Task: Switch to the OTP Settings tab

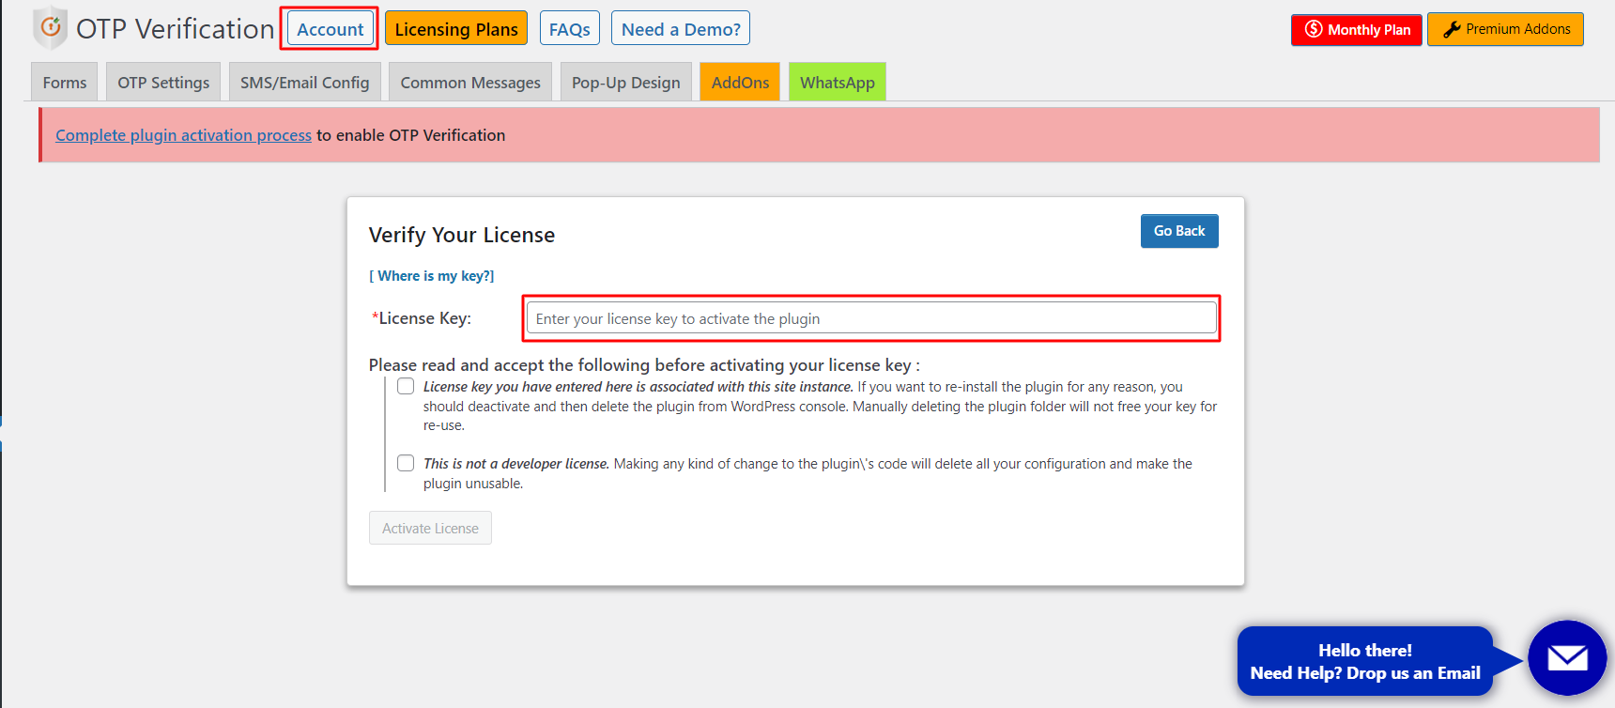Action: pos(163,82)
